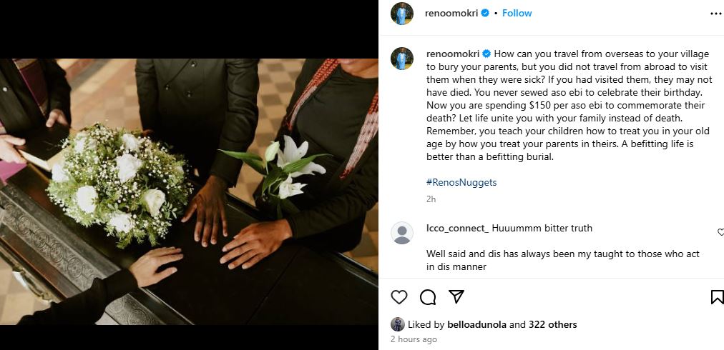Like the post with the heart icon
Image resolution: width=724 pixels, height=350 pixels.
coord(399,297)
